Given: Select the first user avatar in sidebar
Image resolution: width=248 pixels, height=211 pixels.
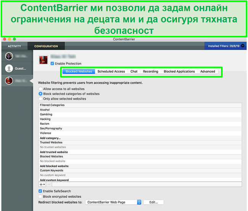Looking at the screenshot, I should coord(9,56).
